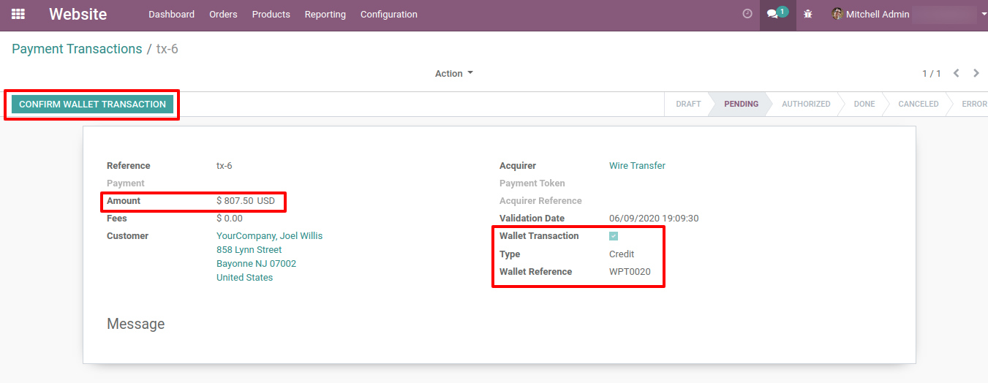Viewport: 988px width, 383px height.
Task: Click the clock activities icon
Action: (747, 14)
